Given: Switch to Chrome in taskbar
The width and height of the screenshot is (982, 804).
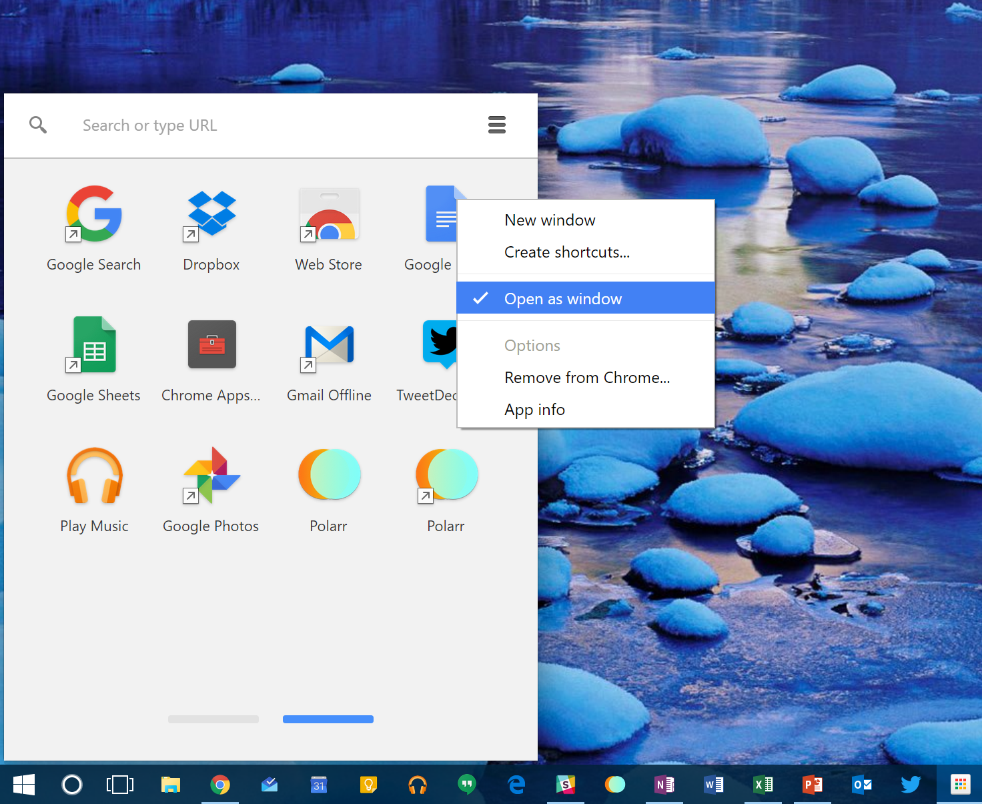Looking at the screenshot, I should [x=220, y=785].
